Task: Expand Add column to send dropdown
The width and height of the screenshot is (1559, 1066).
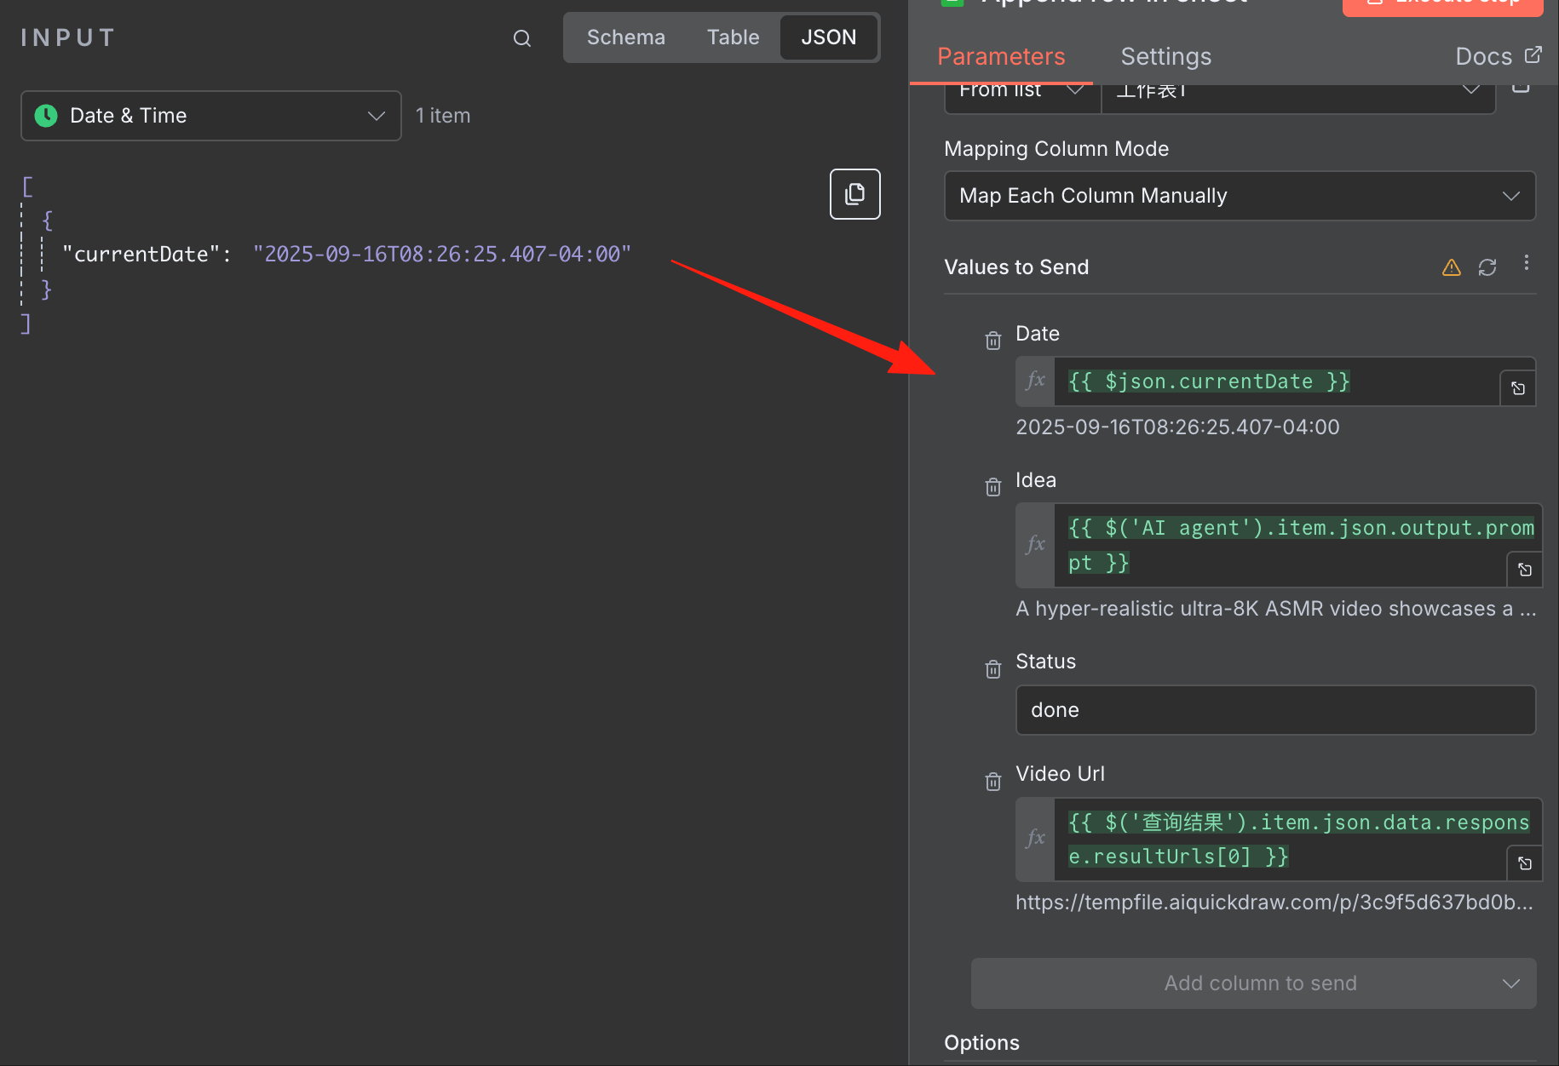Action: click(1253, 983)
